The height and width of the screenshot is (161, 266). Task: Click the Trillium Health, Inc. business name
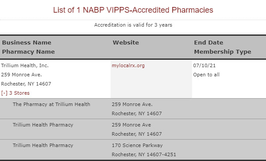coord(25,65)
